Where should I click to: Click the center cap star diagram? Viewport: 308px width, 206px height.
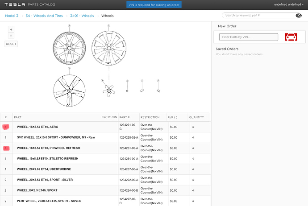[x=109, y=91]
